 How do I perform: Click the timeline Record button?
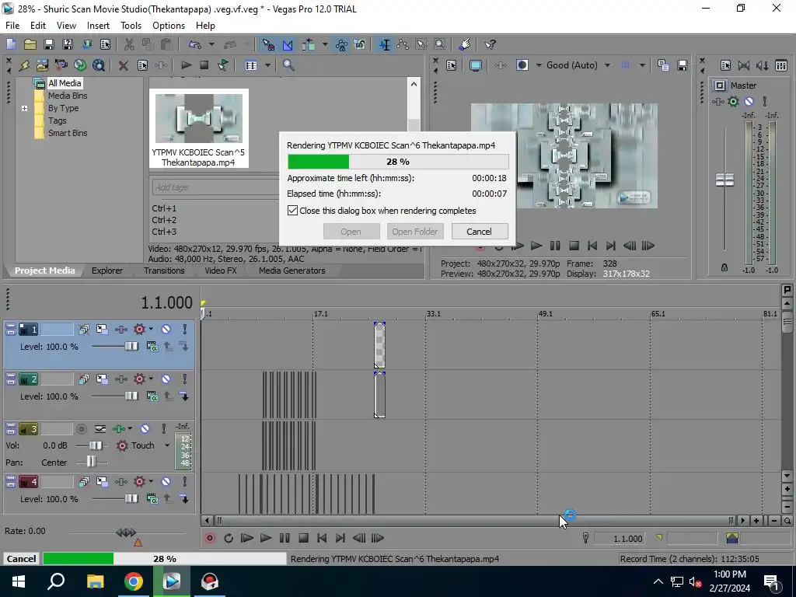click(210, 538)
